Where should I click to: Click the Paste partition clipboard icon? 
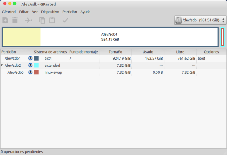coord(52,20)
